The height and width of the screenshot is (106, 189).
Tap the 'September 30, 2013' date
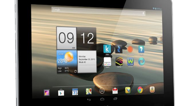[x=87, y=59]
